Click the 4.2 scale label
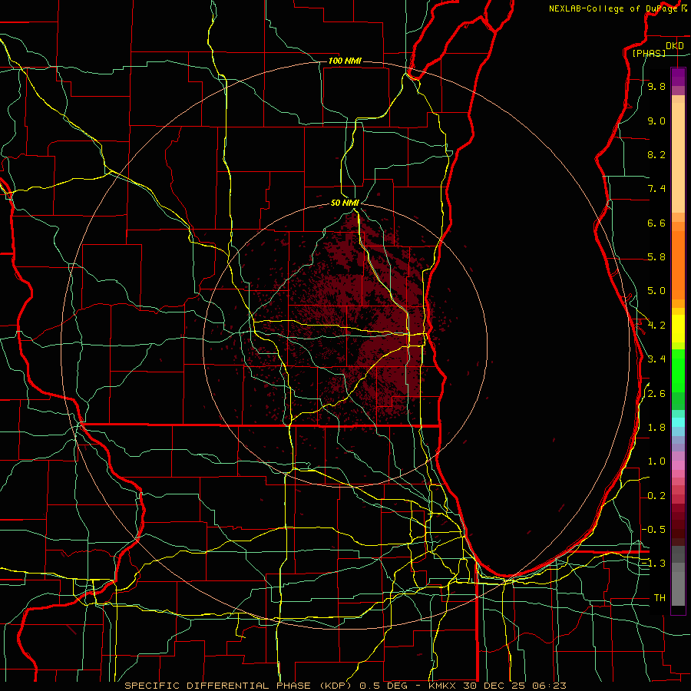Screen dimensions: 691x691 click(x=656, y=326)
